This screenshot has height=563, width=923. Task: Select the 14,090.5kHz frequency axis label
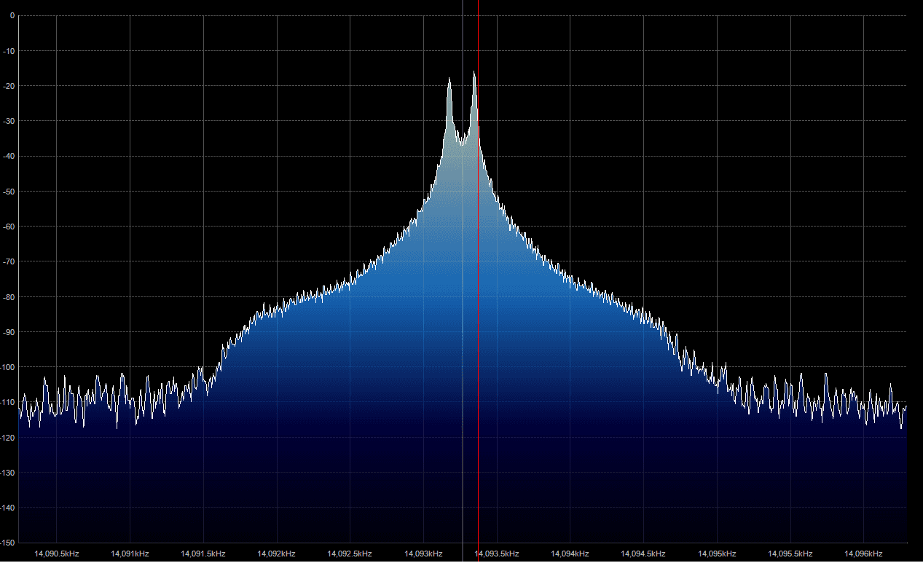(x=57, y=554)
